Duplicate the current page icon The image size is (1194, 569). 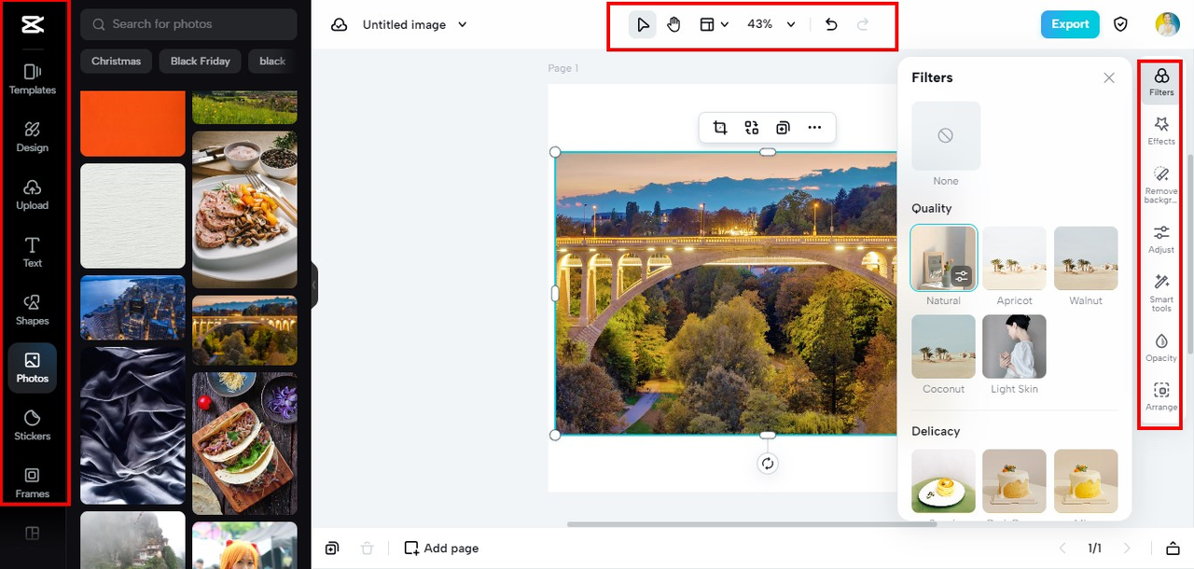332,548
